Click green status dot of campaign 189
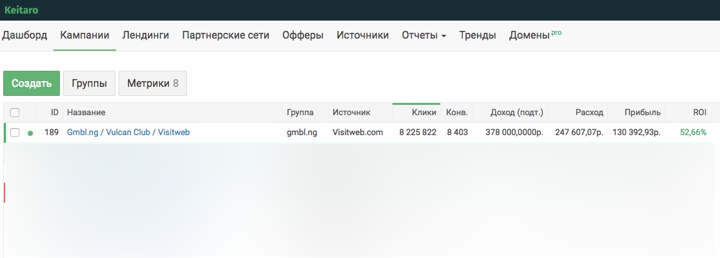 pos(30,133)
